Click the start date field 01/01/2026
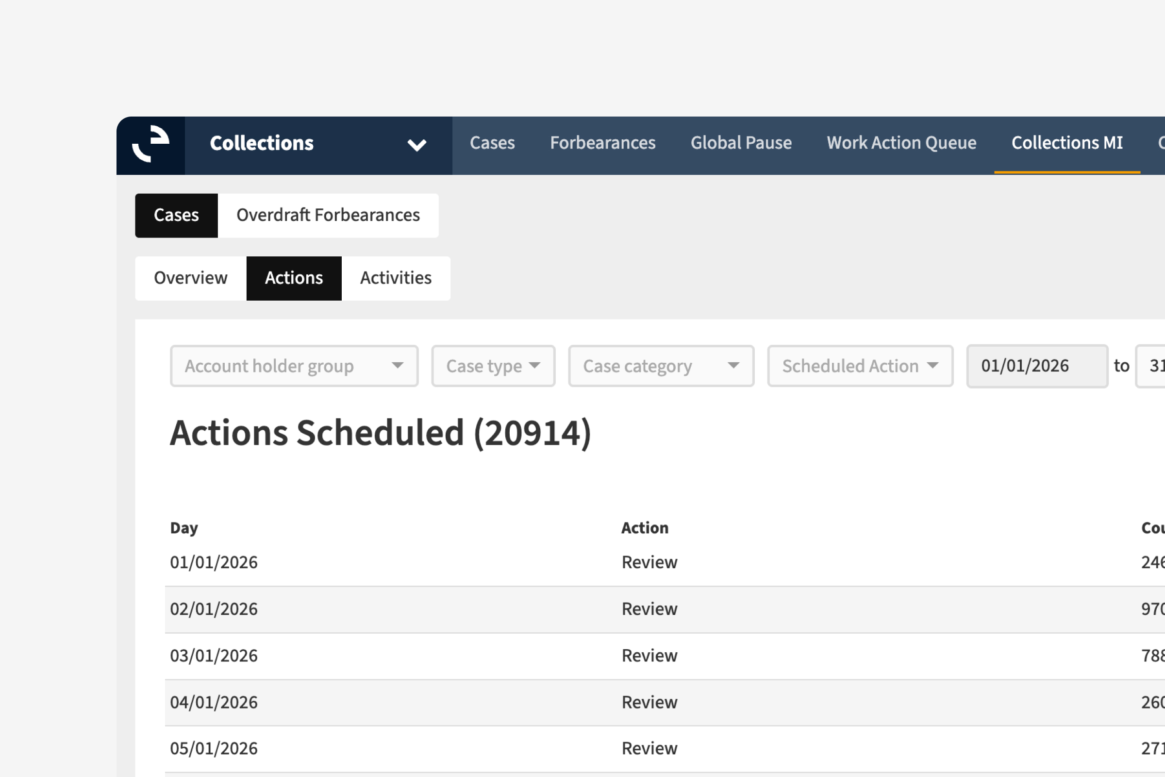The height and width of the screenshot is (777, 1165). point(1036,366)
